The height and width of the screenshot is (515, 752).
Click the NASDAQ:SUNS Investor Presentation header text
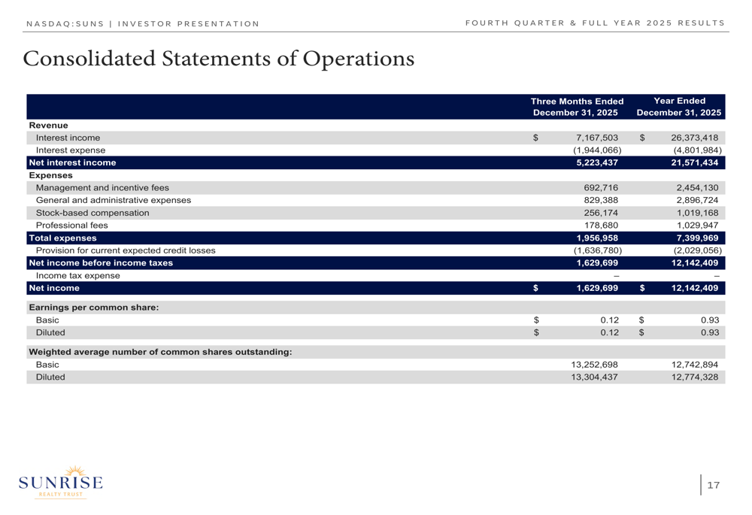coord(142,23)
